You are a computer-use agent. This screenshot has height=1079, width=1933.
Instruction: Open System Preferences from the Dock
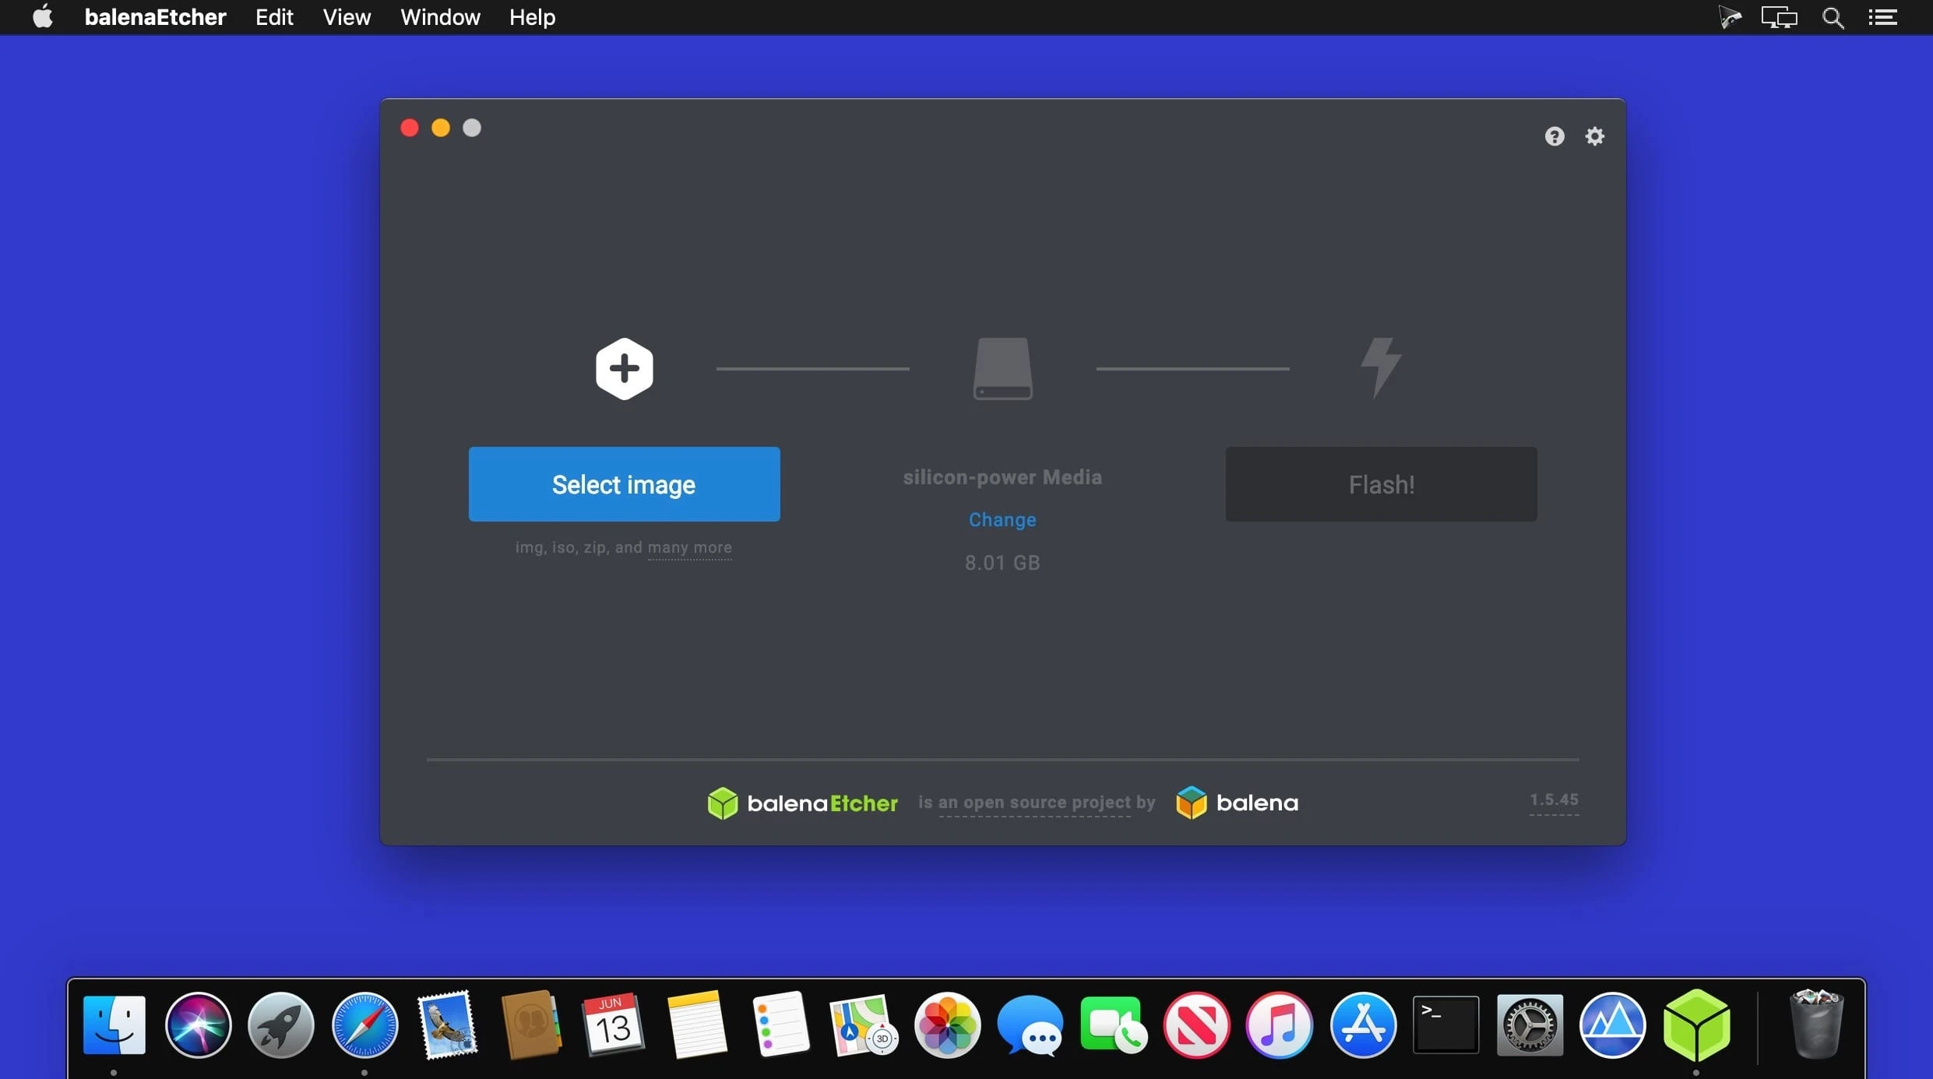point(1530,1026)
